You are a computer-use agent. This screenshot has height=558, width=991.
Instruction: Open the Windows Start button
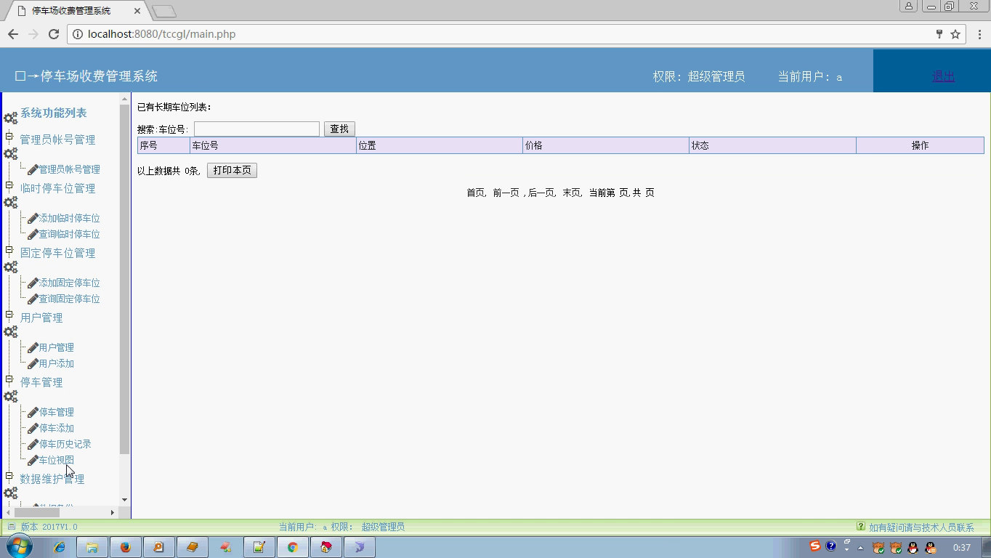click(x=19, y=547)
